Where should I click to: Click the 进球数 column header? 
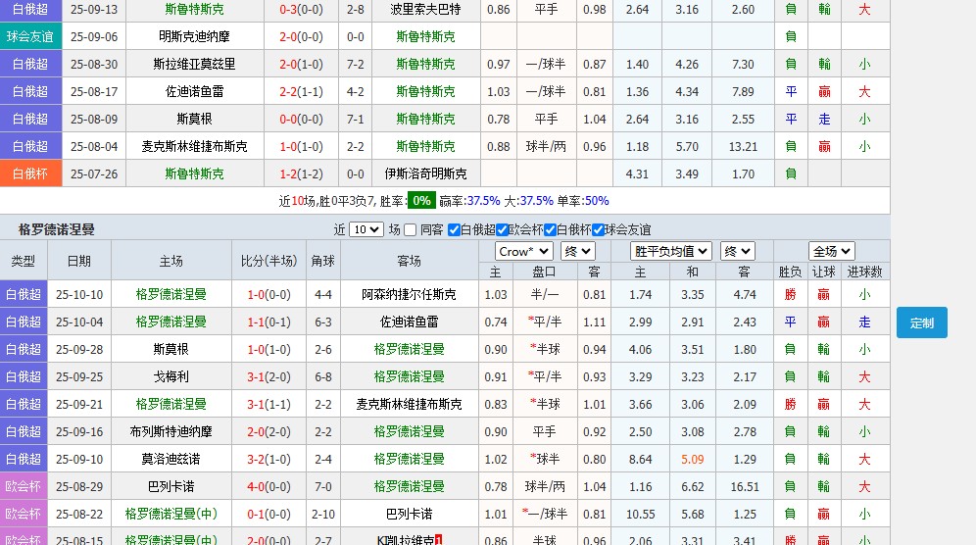(864, 272)
